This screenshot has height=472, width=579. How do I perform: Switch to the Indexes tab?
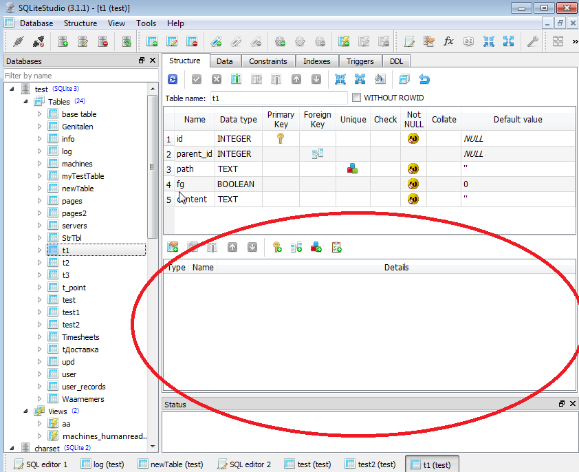click(317, 61)
